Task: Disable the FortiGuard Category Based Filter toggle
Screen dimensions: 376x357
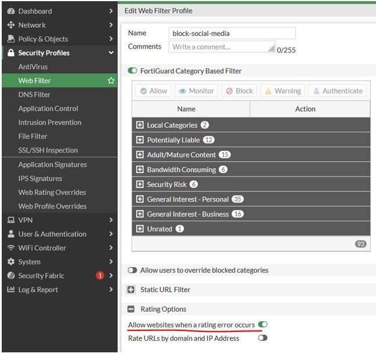Action: 133,71
